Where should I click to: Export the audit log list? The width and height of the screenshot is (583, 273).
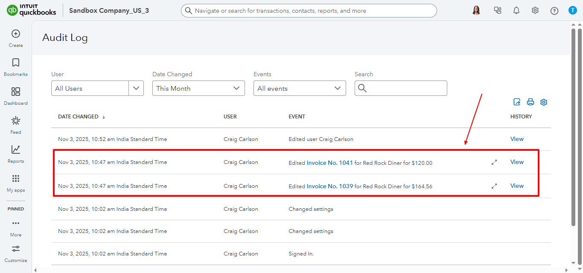tap(517, 102)
